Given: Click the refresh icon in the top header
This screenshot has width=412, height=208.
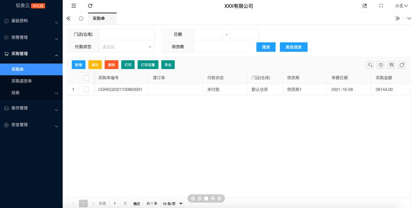Looking at the screenshot, I should [x=90, y=6].
